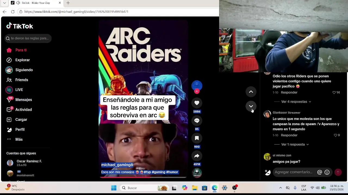Click the browser address bar URL

(76, 12)
